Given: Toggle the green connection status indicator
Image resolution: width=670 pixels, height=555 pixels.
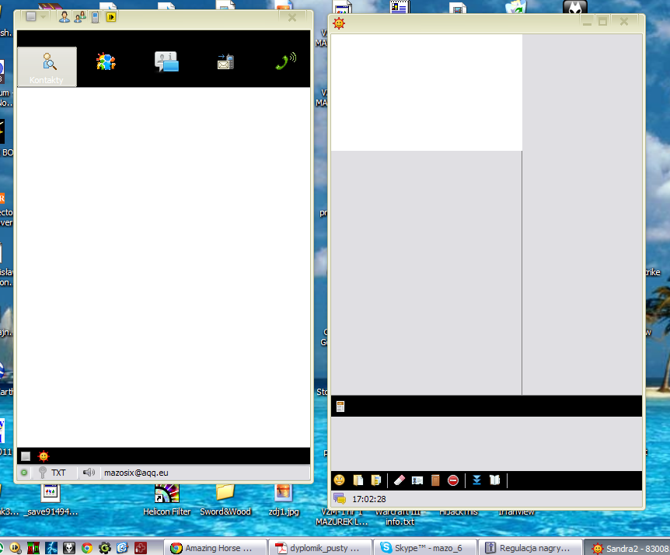Looking at the screenshot, I should click(x=24, y=472).
